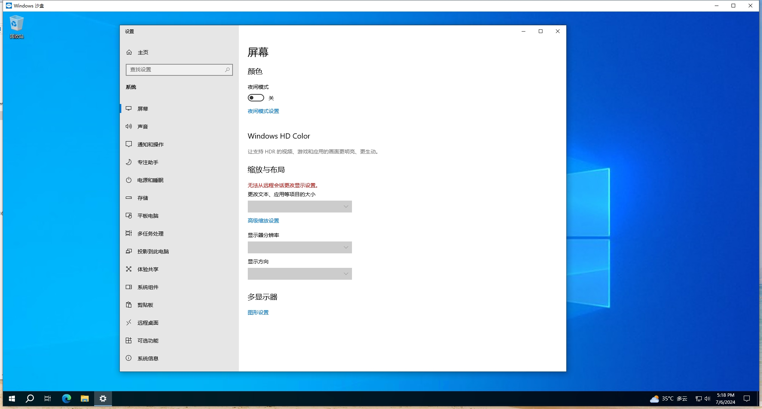Switch to 通知和操作 settings page
The height and width of the screenshot is (409, 762).
(x=150, y=145)
